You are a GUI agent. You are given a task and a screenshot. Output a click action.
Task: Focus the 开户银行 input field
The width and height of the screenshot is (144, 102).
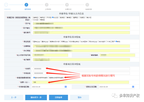click(81, 28)
